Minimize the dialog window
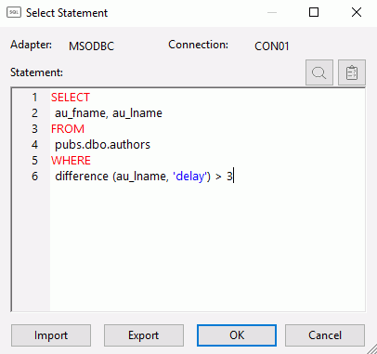377x354 pixels. (272, 12)
